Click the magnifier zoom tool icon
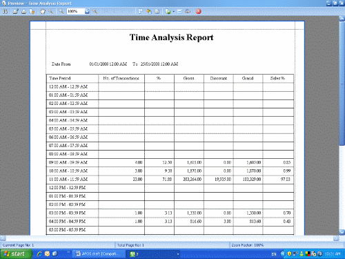Viewport: 345px width, 259px height. (x=51, y=11)
